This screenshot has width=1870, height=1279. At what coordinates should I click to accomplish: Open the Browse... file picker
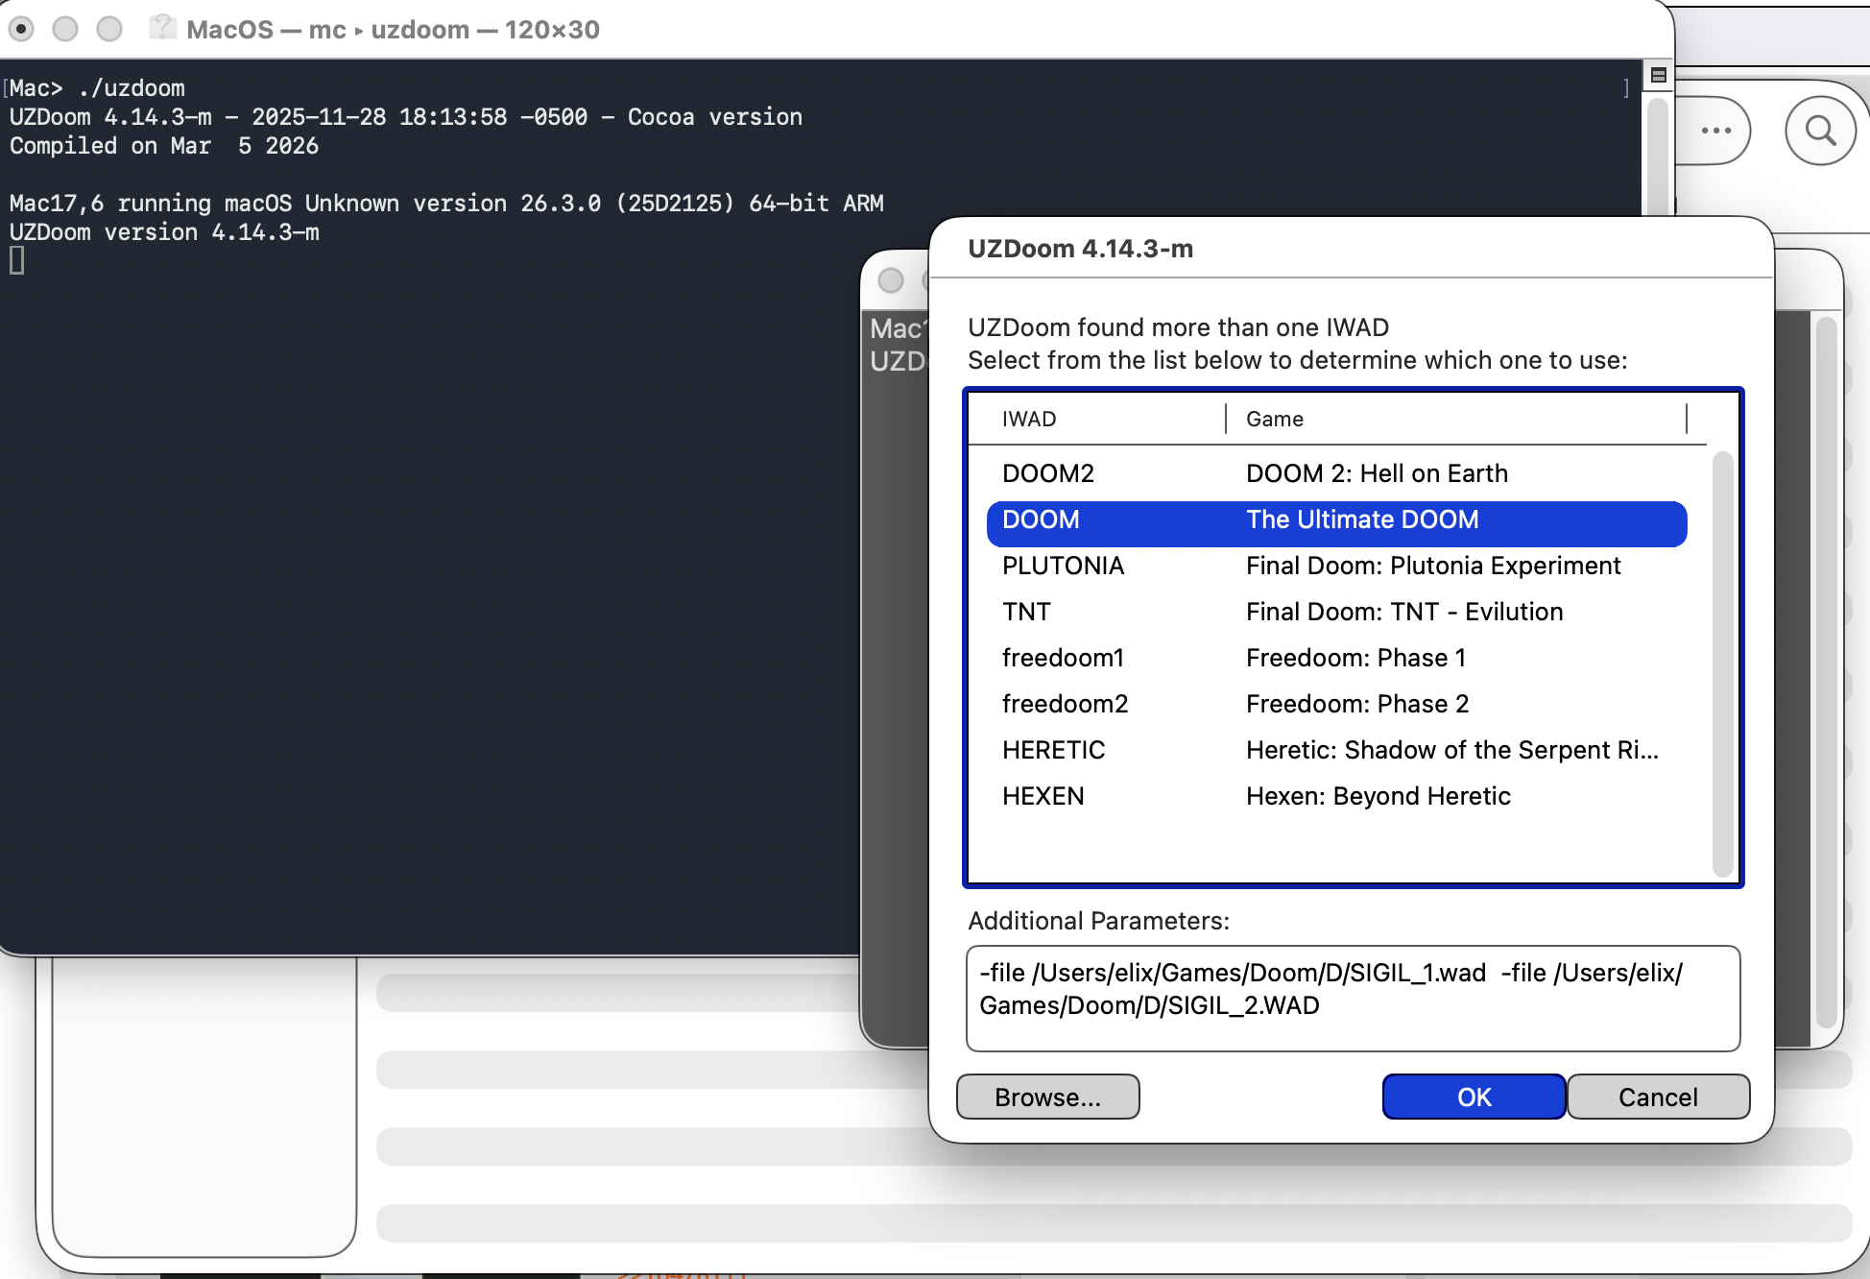pyautogui.click(x=1048, y=1097)
